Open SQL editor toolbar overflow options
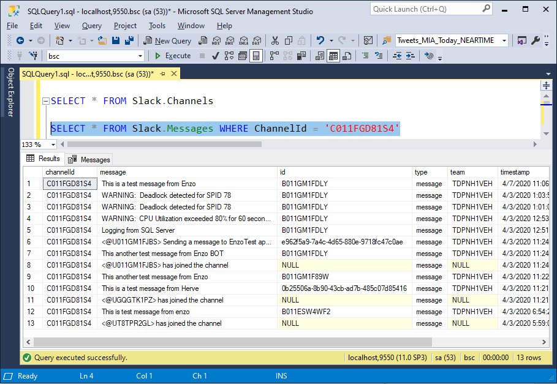 click(440, 57)
